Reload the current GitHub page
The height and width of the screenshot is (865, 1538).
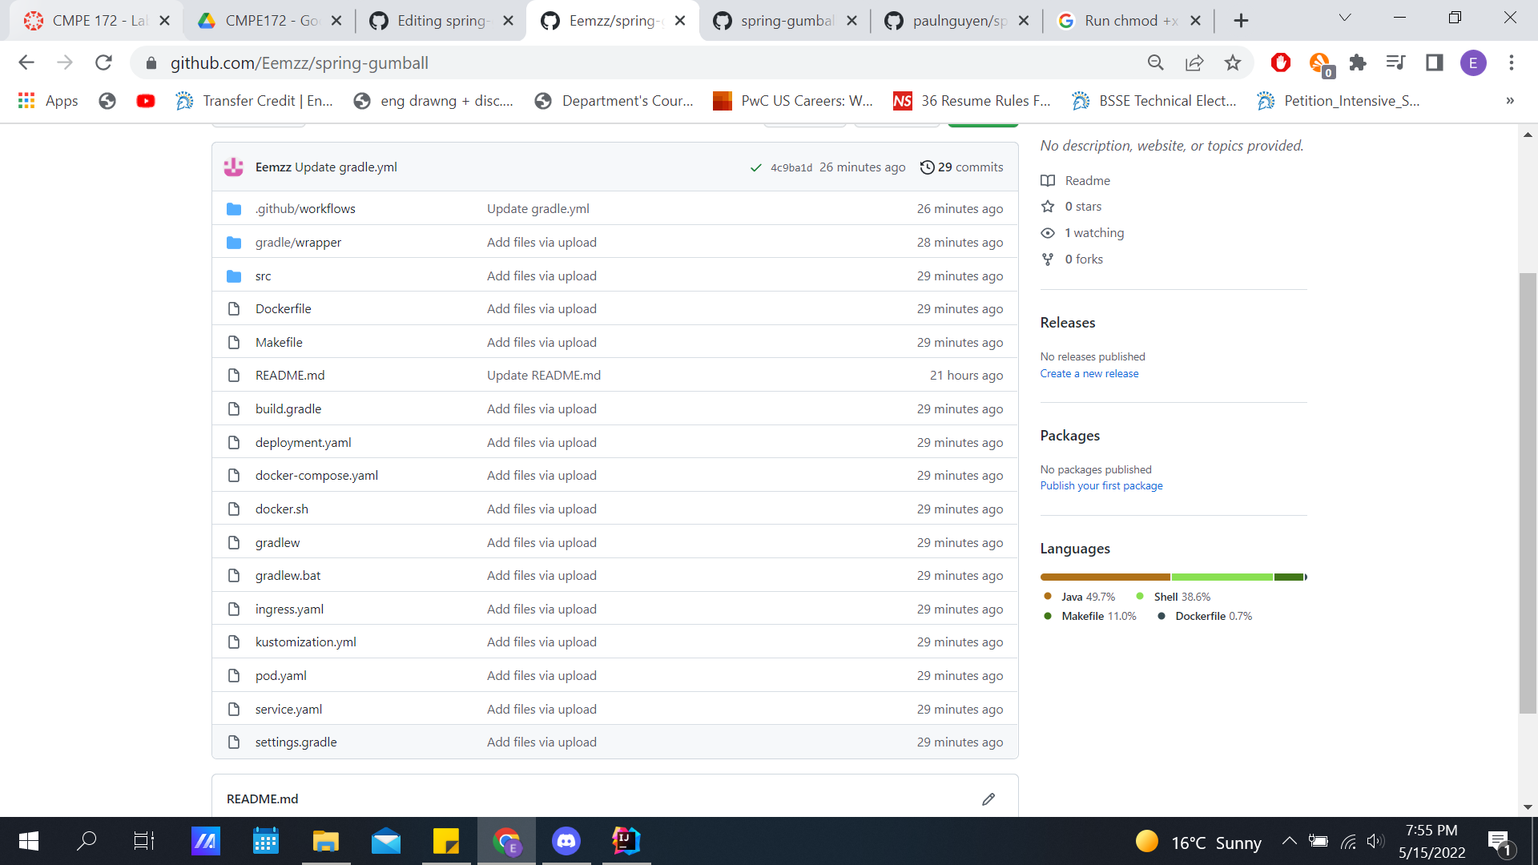(103, 63)
